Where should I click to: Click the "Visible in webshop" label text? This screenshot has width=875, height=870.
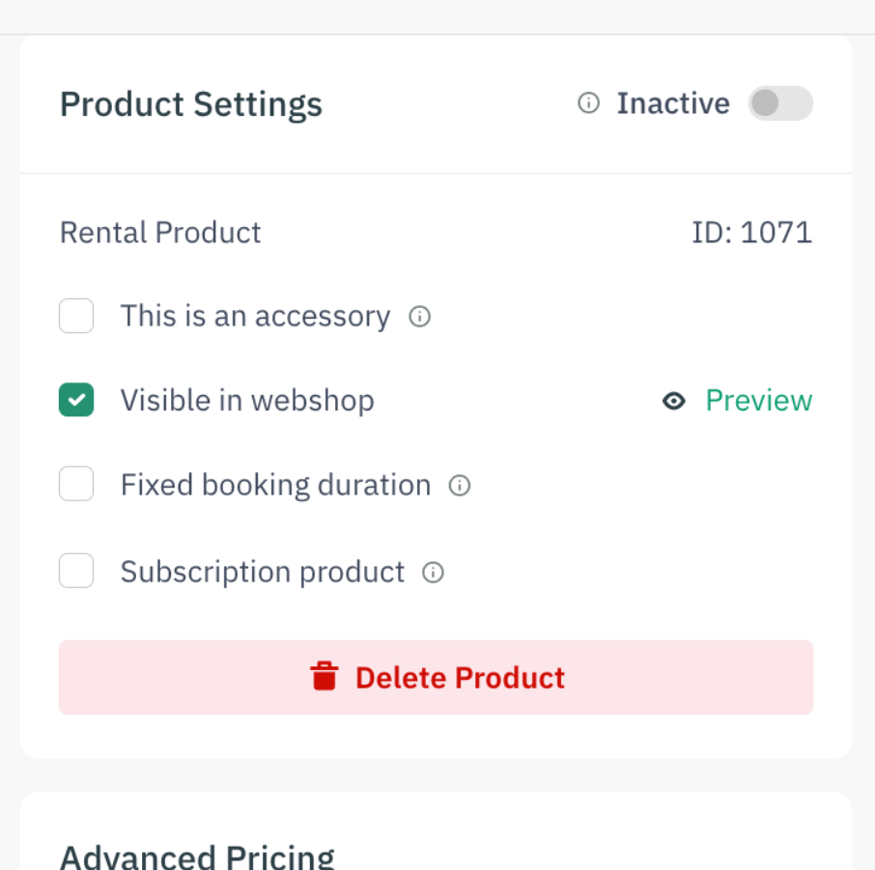pyautogui.click(x=247, y=401)
